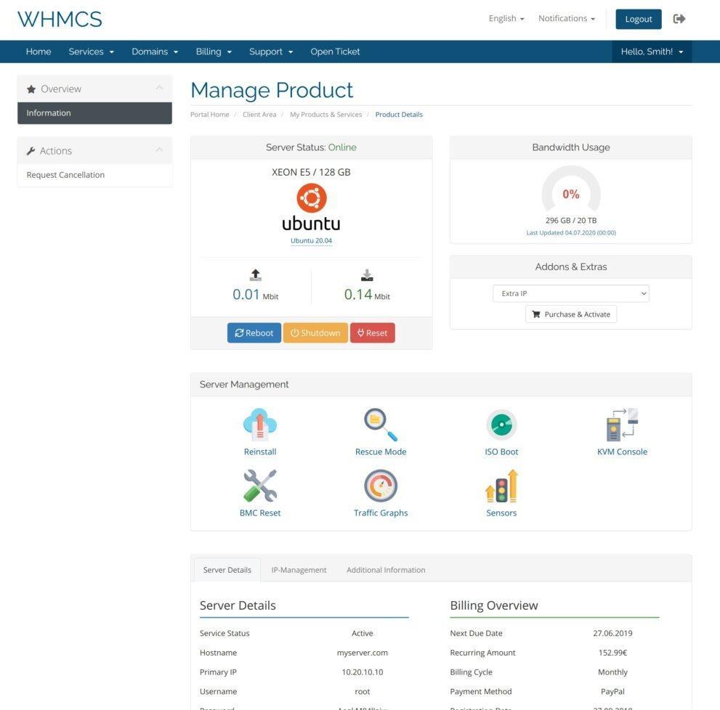
Task: Click the KVM Console text label
Action: tap(622, 452)
